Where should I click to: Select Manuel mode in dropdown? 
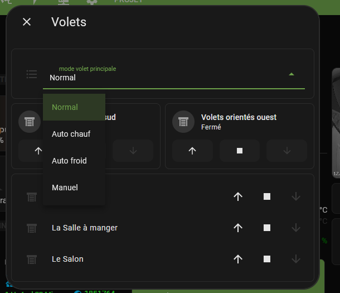(65, 188)
